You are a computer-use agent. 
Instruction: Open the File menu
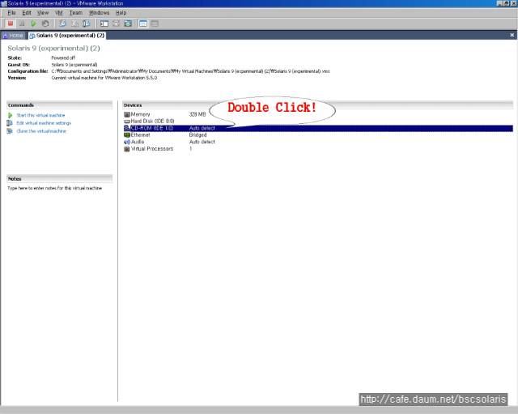click(x=11, y=13)
